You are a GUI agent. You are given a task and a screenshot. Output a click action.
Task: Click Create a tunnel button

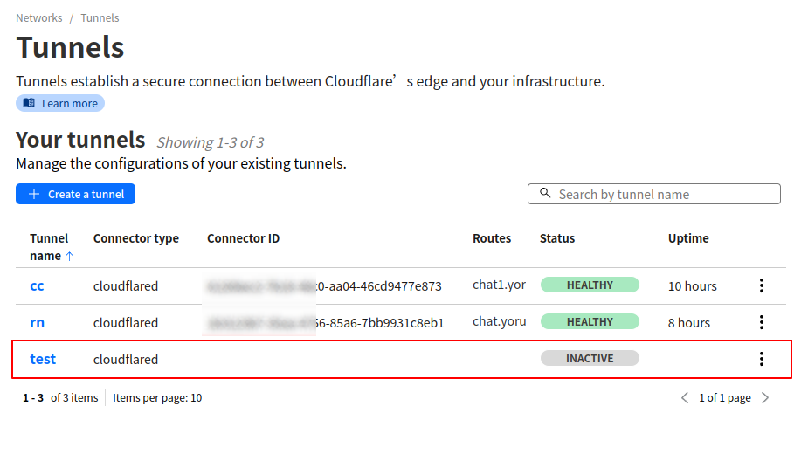75,194
